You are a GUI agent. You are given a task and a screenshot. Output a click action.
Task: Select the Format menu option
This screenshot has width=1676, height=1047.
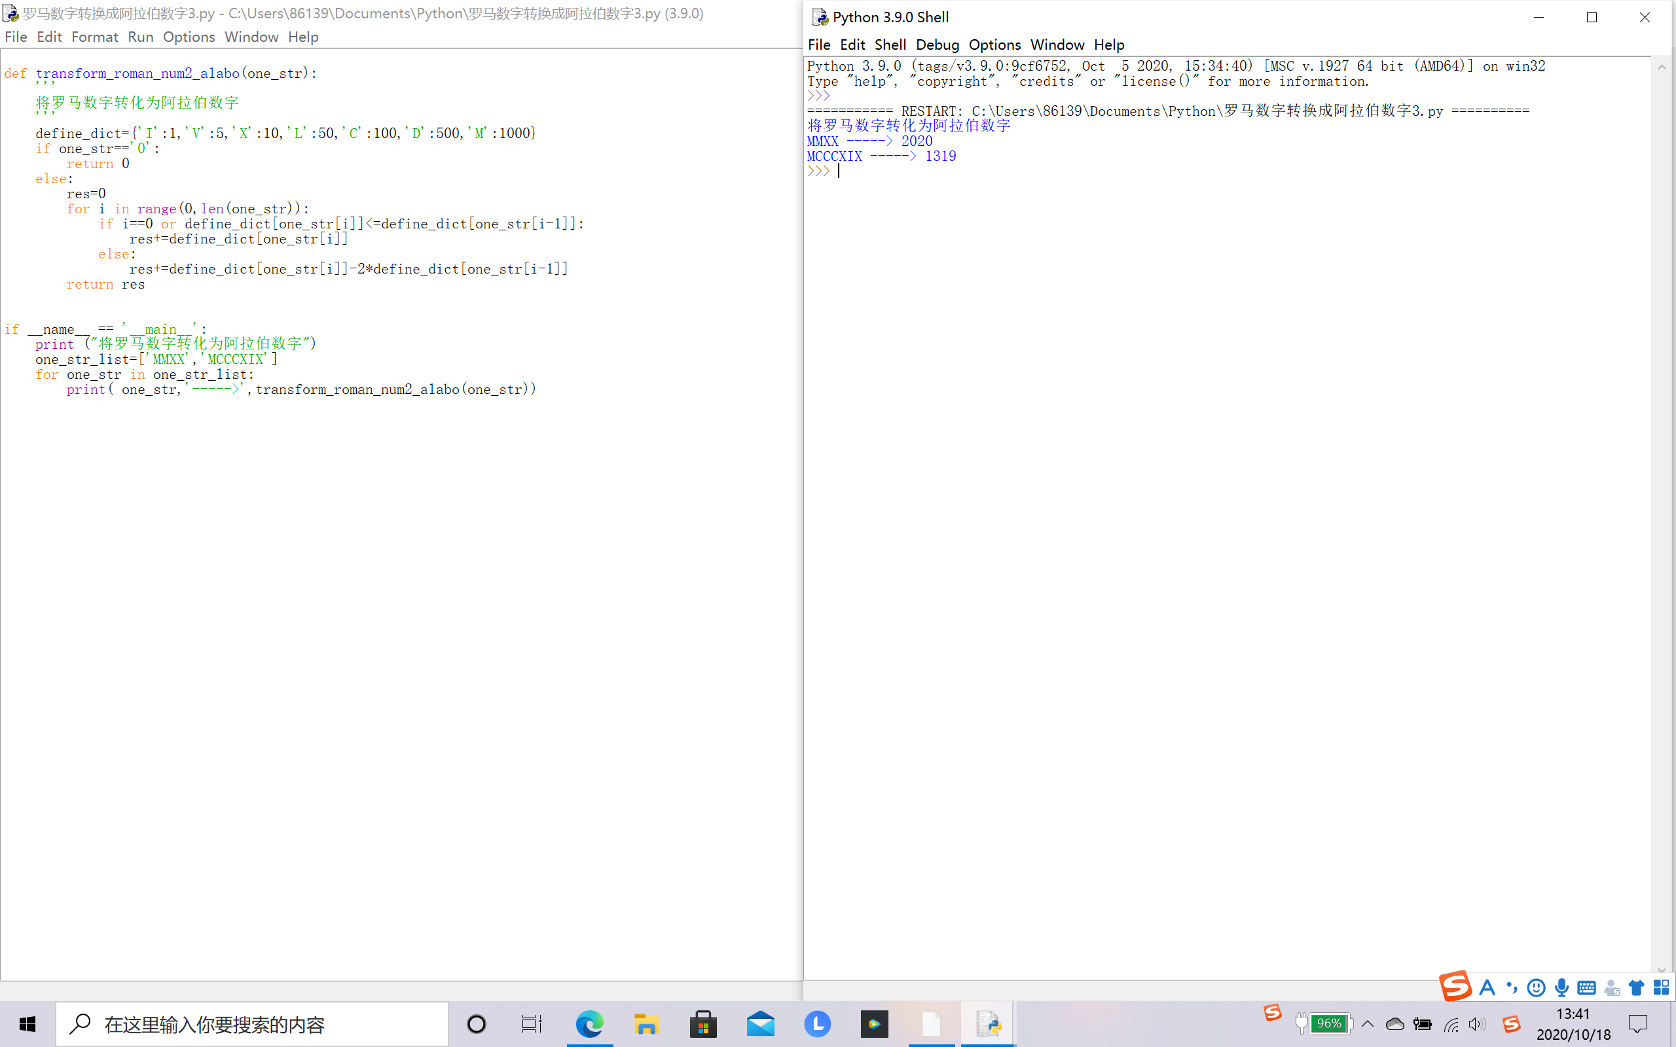coord(93,36)
